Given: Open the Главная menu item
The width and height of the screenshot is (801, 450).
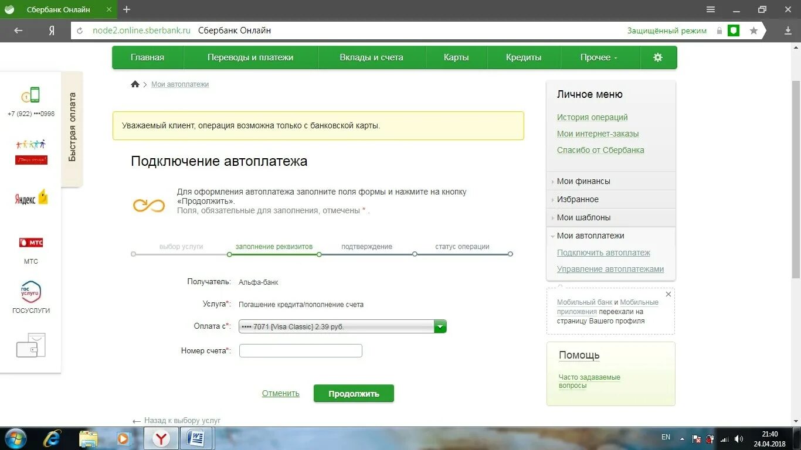Looking at the screenshot, I should 147,57.
